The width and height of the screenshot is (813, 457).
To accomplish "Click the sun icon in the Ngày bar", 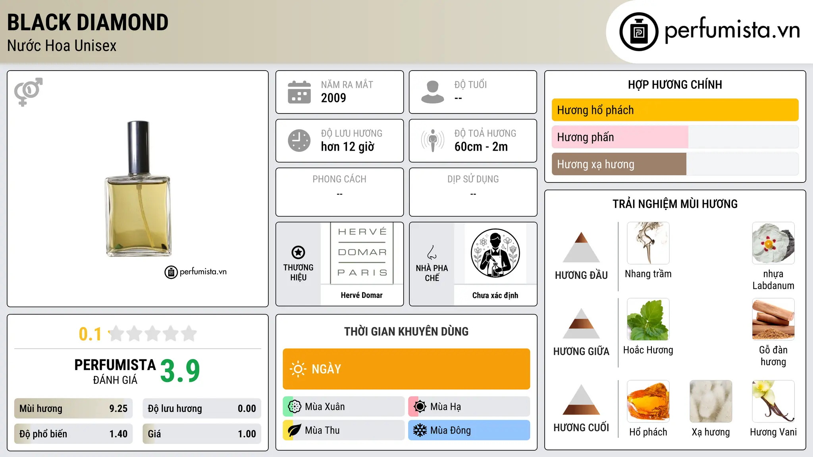I will 298,369.
